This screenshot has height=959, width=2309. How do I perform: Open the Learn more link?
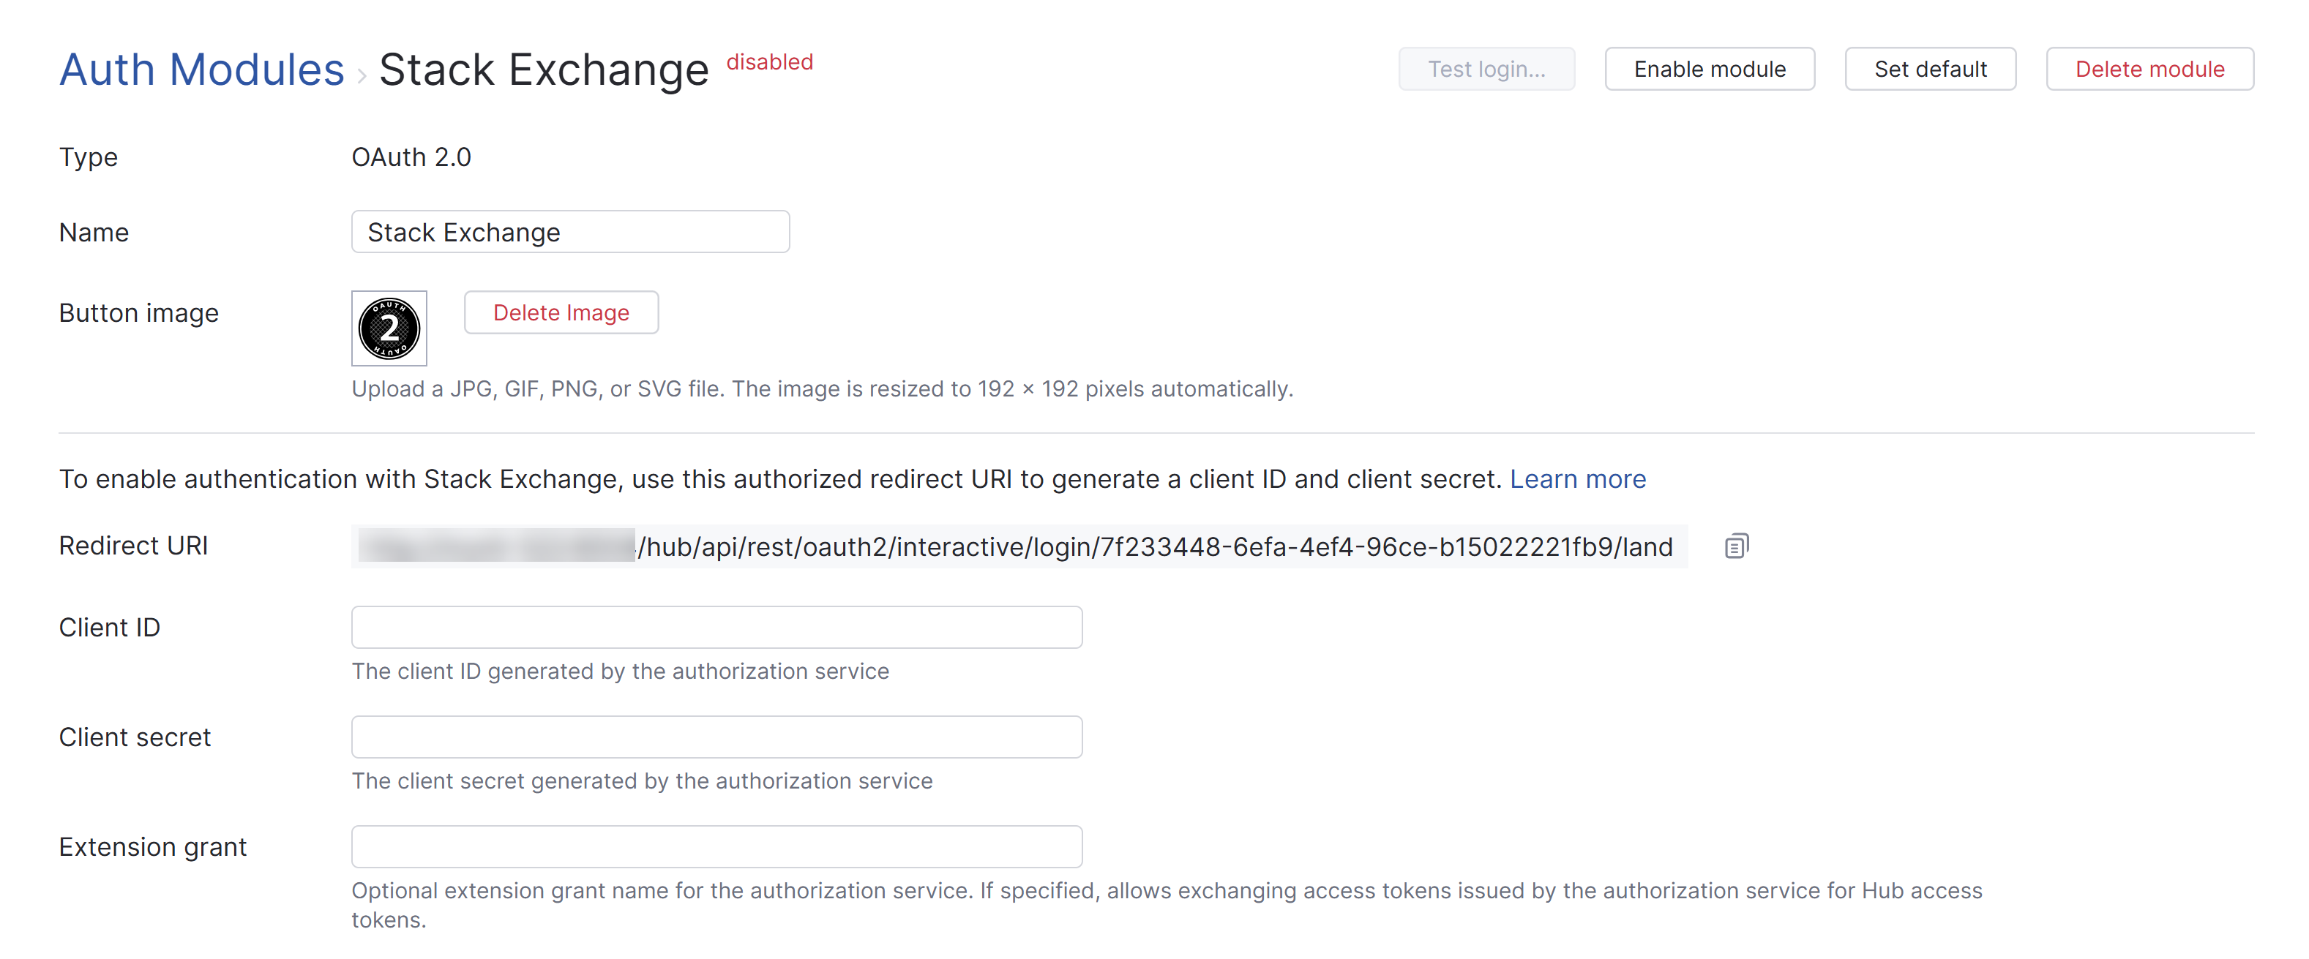click(x=1578, y=478)
